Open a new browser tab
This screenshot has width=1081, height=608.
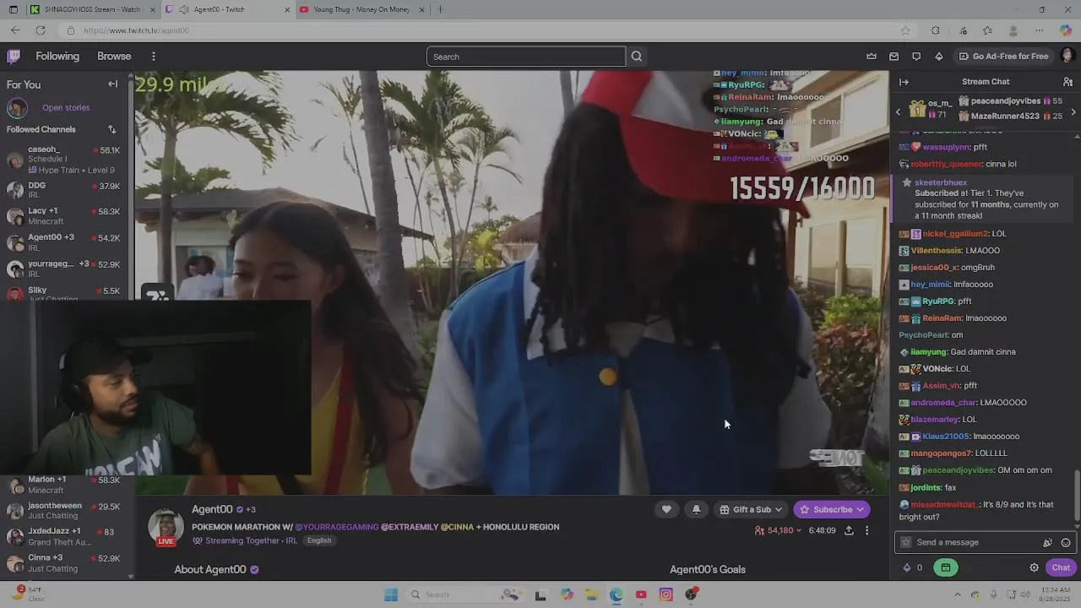440,9
